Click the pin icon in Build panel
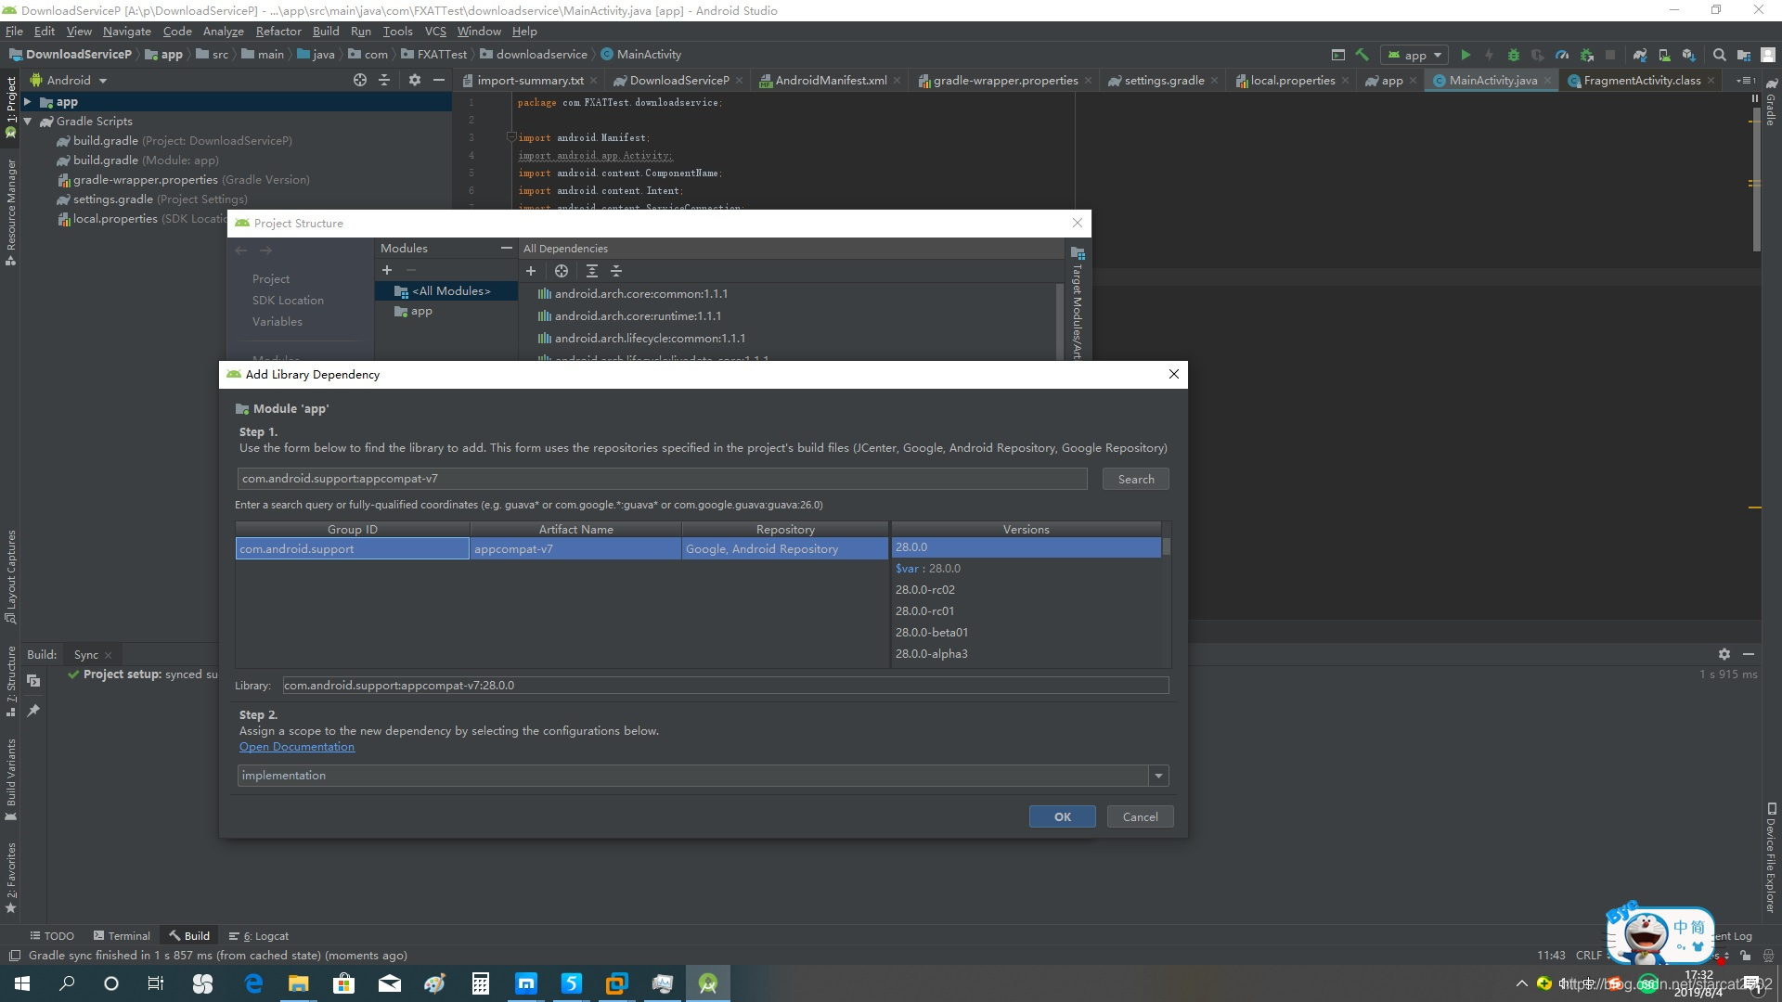The image size is (1782, 1002). pyautogui.click(x=33, y=711)
